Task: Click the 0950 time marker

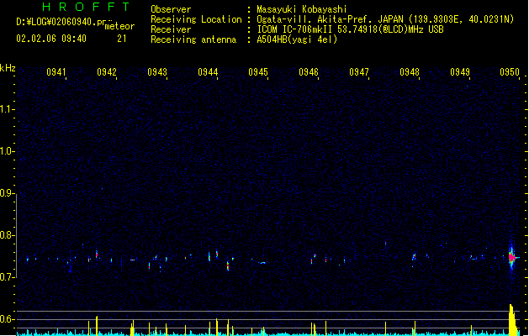Action: pyautogui.click(x=510, y=72)
